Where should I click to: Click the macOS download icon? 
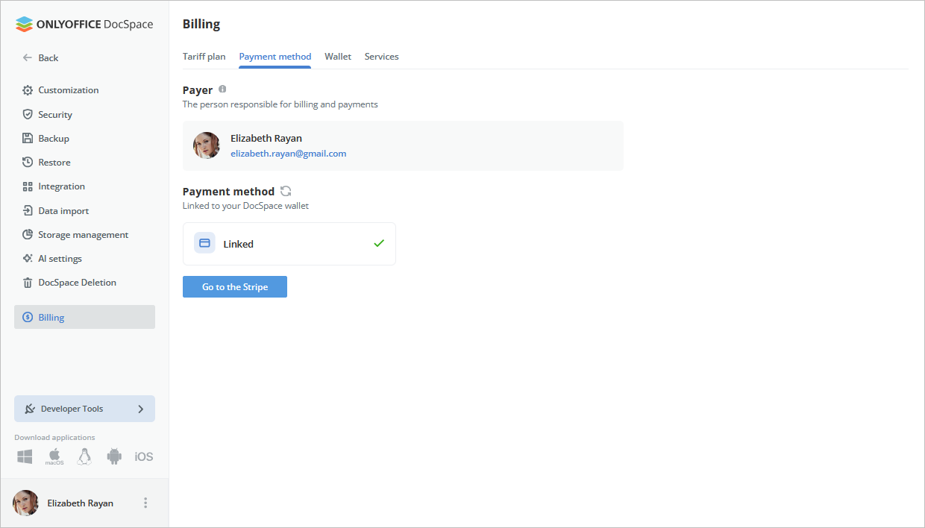click(54, 456)
